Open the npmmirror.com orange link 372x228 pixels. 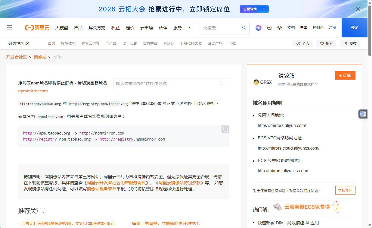33,91
